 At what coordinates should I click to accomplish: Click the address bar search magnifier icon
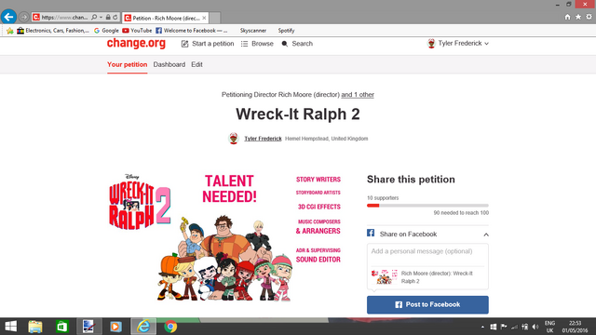point(94,17)
